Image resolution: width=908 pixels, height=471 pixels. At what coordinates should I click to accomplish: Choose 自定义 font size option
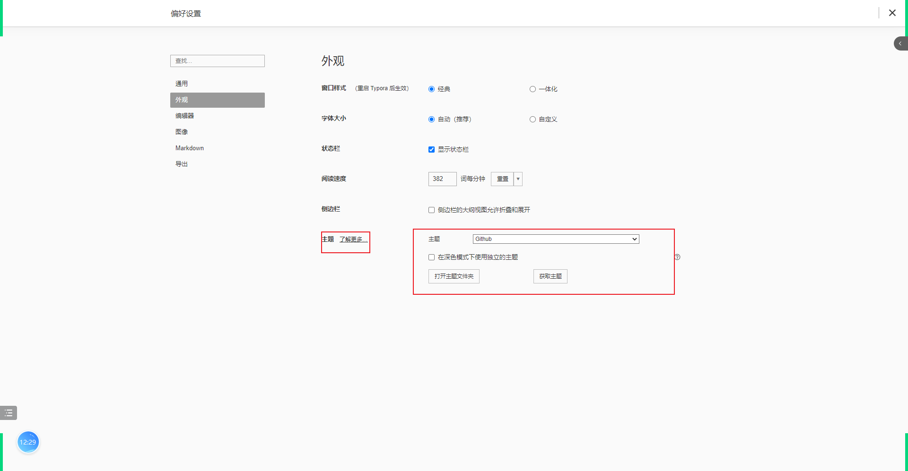[x=533, y=120]
